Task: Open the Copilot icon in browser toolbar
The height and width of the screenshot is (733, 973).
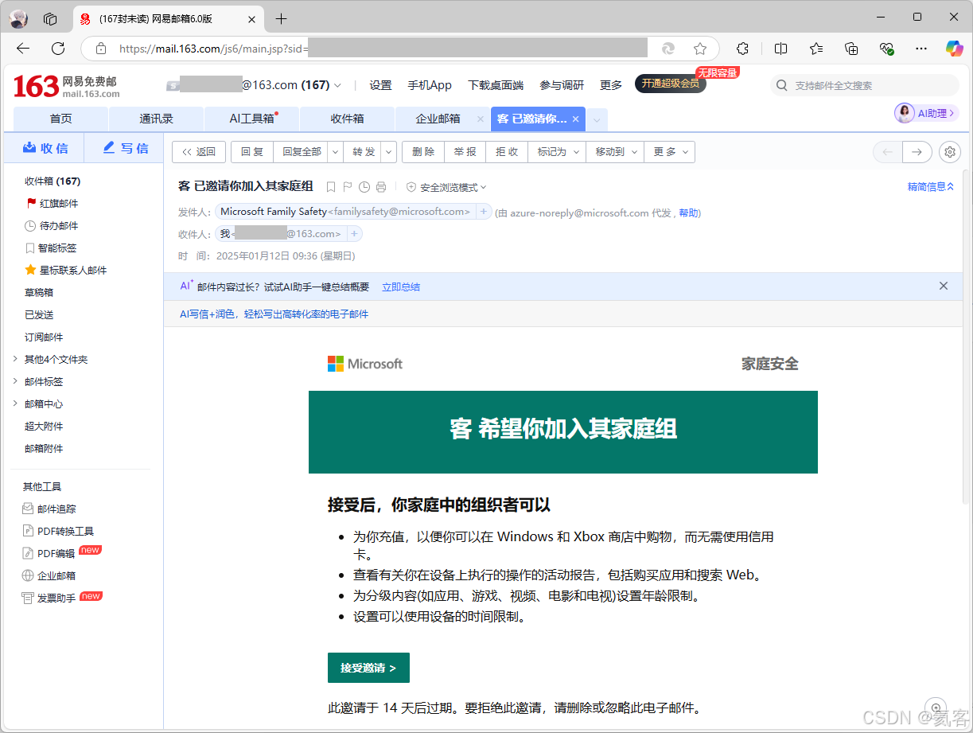Action: click(x=955, y=49)
